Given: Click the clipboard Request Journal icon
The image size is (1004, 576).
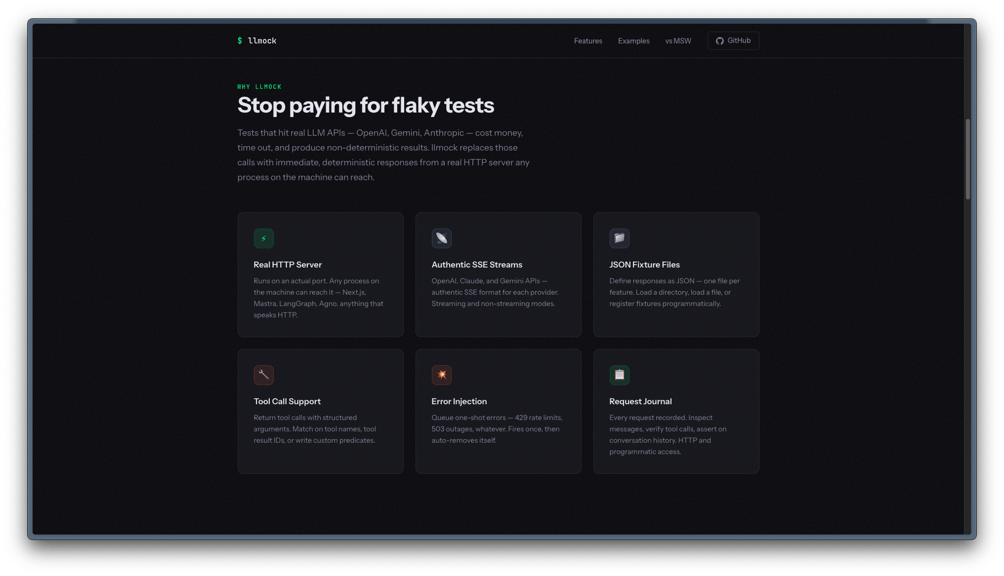Looking at the screenshot, I should 619,375.
